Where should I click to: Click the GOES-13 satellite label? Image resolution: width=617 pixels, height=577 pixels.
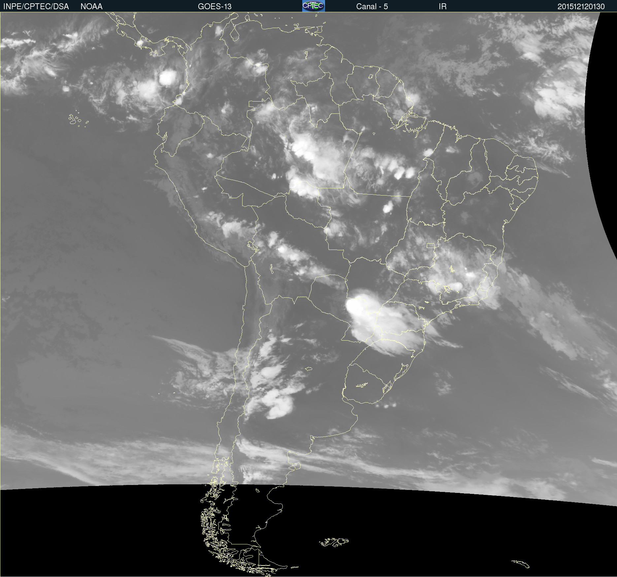click(x=214, y=7)
